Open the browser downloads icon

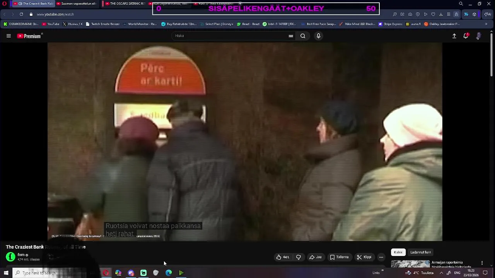tap(441, 14)
